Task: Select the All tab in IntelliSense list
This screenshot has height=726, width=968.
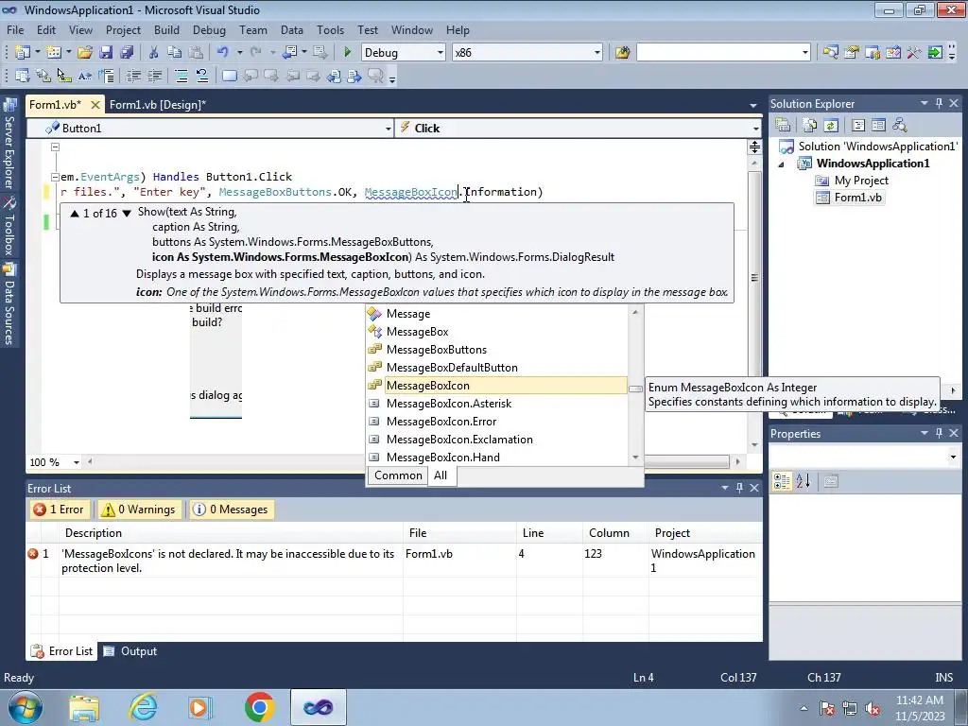Action: (441, 475)
